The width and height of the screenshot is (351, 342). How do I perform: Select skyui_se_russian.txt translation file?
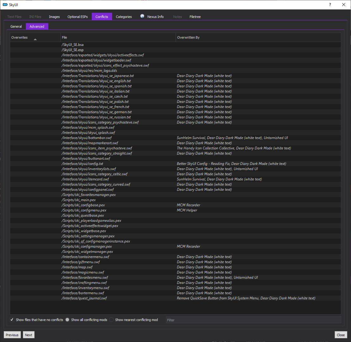(175, 117)
